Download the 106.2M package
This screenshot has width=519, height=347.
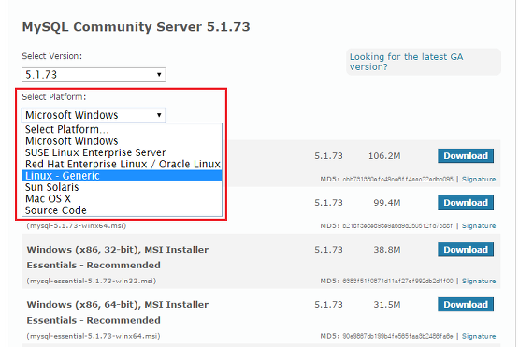coord(466,156)
